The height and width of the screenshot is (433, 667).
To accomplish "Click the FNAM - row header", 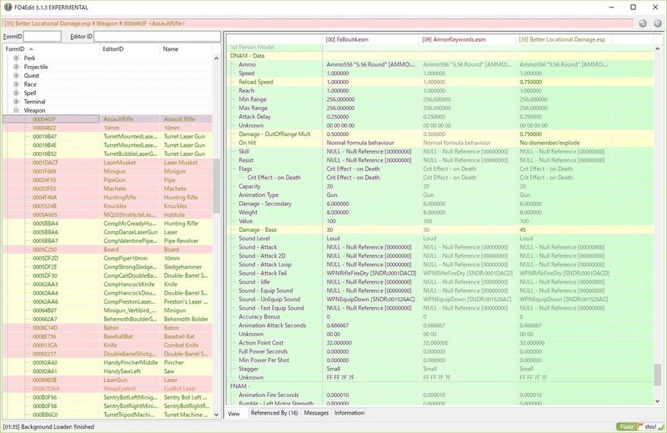I will 240,386.
